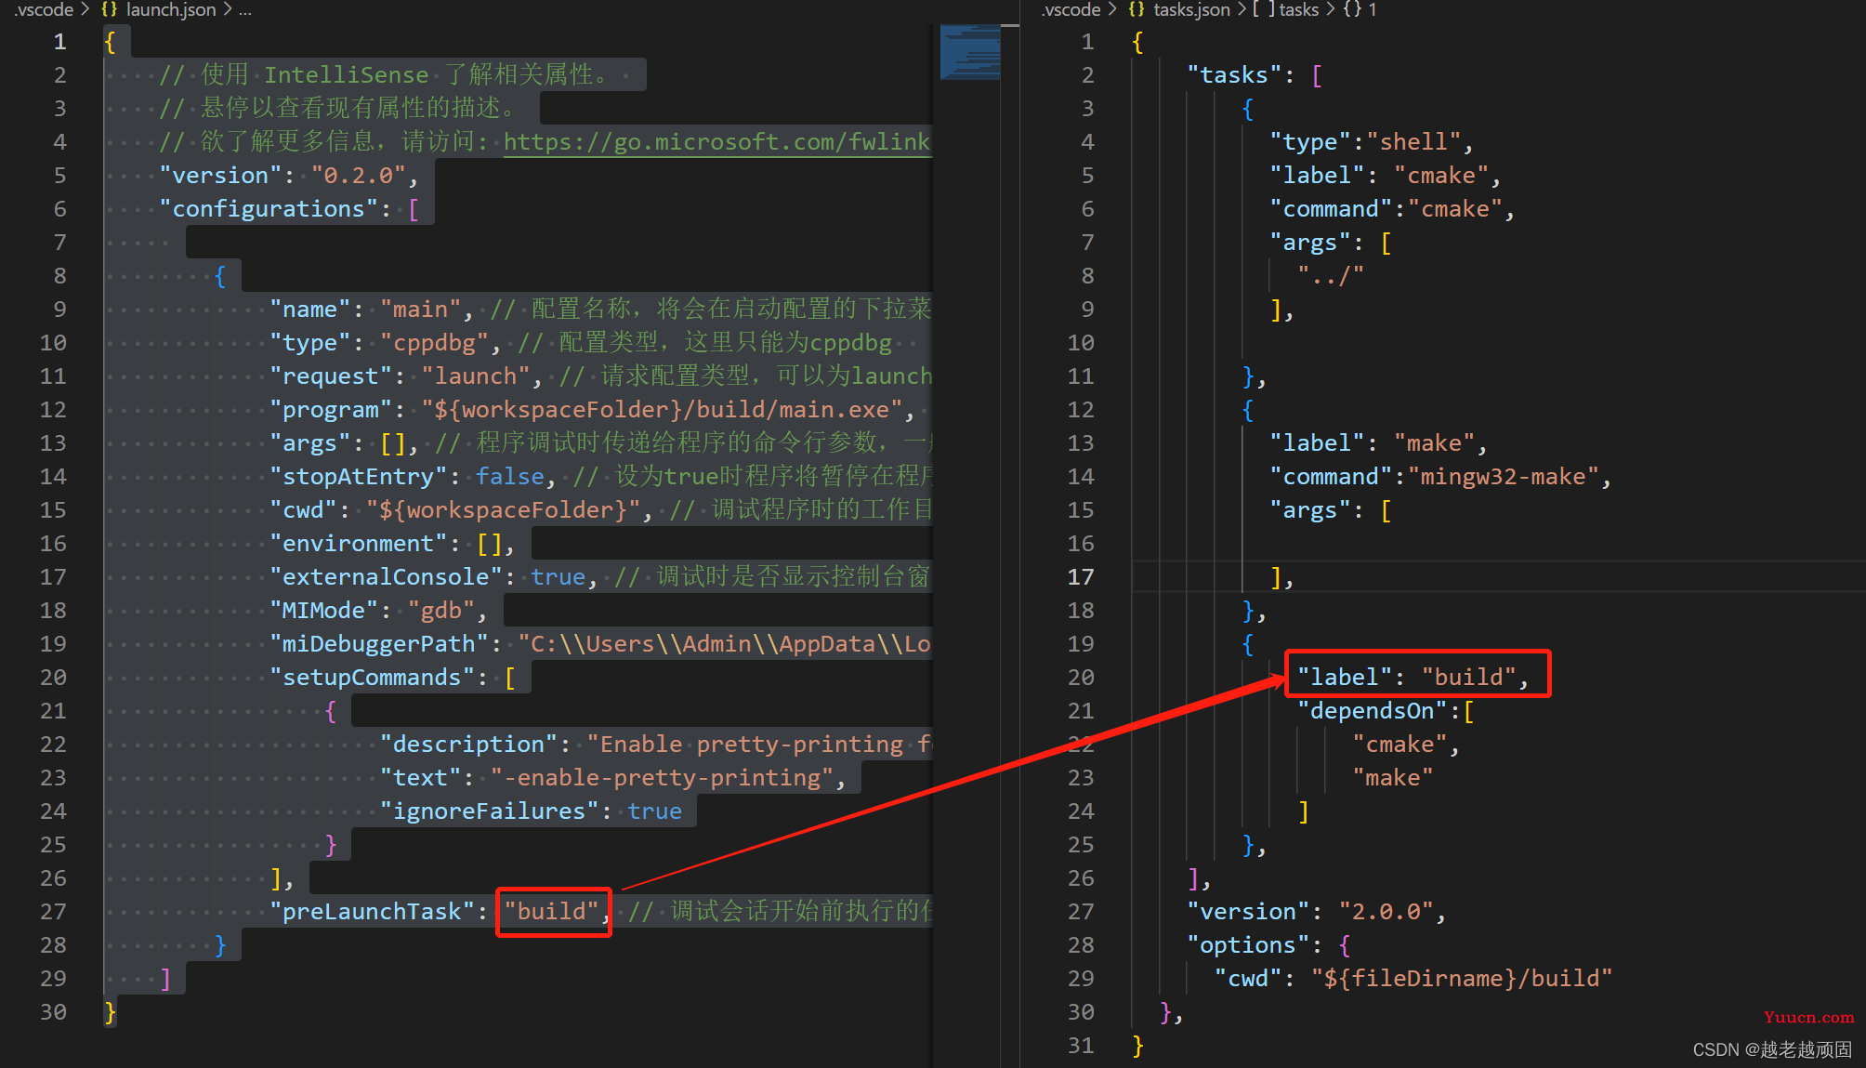1866x1068 pixels.
Task: Click the "make" entry under dependsOn
Action: [1392, 777]
